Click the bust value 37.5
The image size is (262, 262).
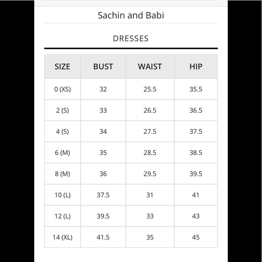(103, 195)
